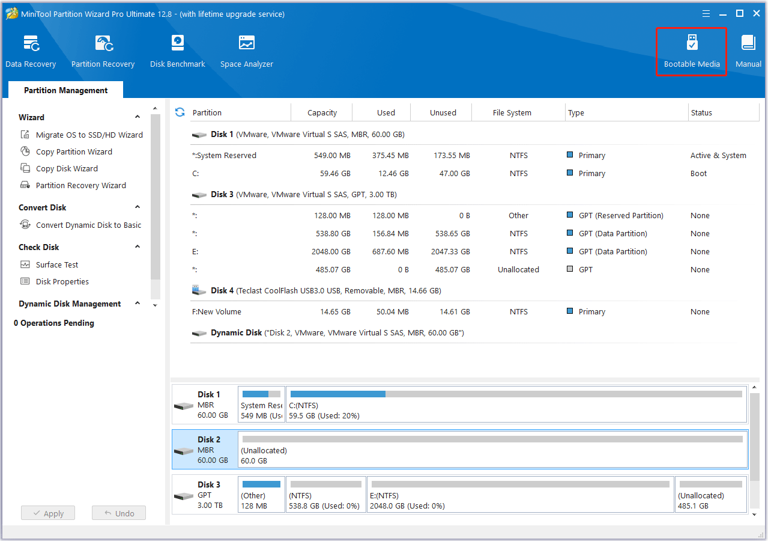The width and height of the screenshot is (768, 541).
Task: Select the Disk 3 (NTFS) 538.8 GB block
Action: point(326,495)
